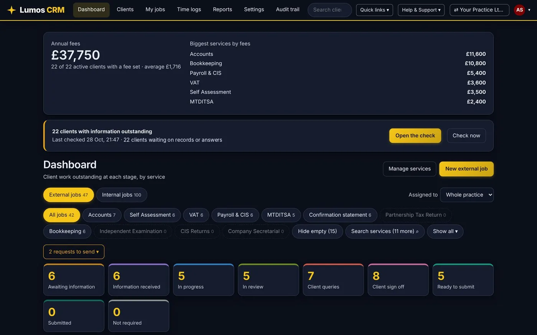Expand the account menu arrow beside avatar
537x335 pixels.
[529, 10]
